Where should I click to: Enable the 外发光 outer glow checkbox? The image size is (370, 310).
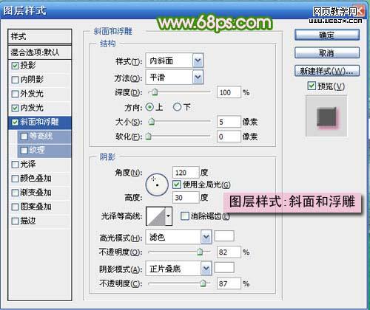(x=15, y=94)
